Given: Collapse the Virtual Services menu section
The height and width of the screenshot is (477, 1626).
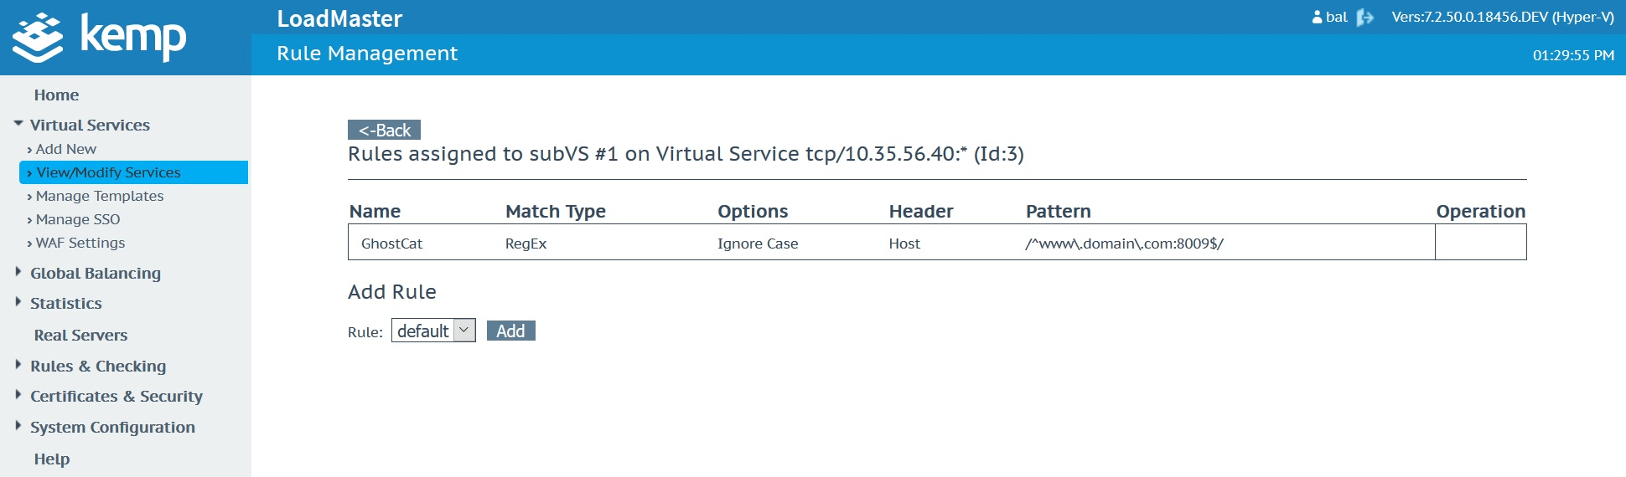Looking at the screenshot, I should (18, 124).
